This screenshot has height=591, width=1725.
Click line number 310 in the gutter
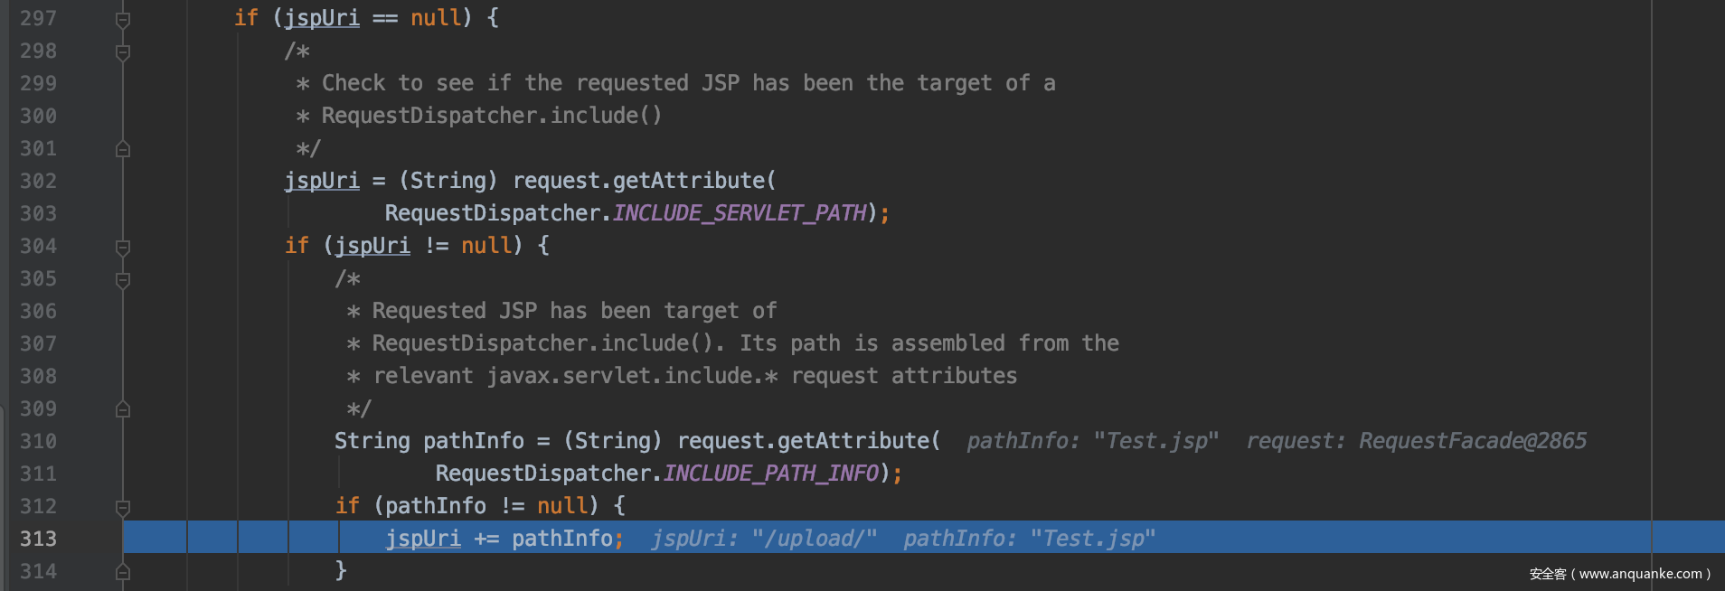click(38, 442)
